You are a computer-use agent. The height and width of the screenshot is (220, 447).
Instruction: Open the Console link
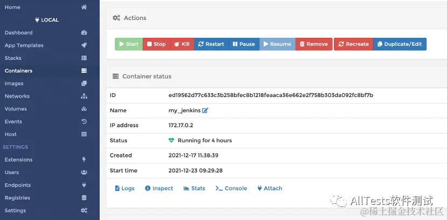pyautogui.click(x=232, y=188)
